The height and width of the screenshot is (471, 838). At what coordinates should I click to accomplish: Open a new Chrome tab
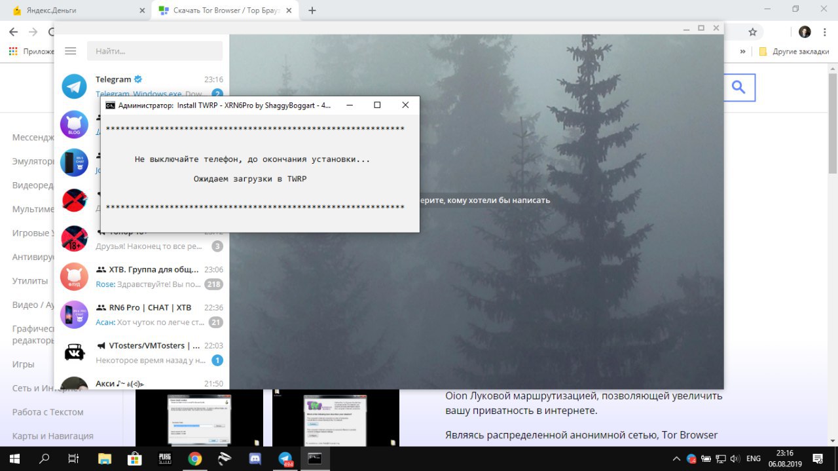pyautogui.click(x=312, y=10)
